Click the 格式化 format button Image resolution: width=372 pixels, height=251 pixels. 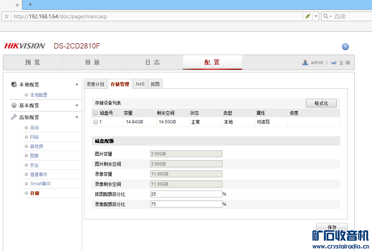point(321,103)
